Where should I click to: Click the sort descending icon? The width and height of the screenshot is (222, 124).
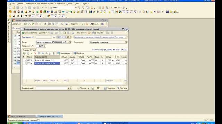(x=54, y=53)
